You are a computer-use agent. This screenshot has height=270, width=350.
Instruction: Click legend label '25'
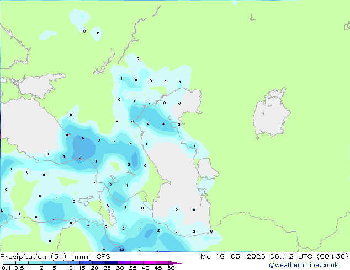click(x=107, y=268)
